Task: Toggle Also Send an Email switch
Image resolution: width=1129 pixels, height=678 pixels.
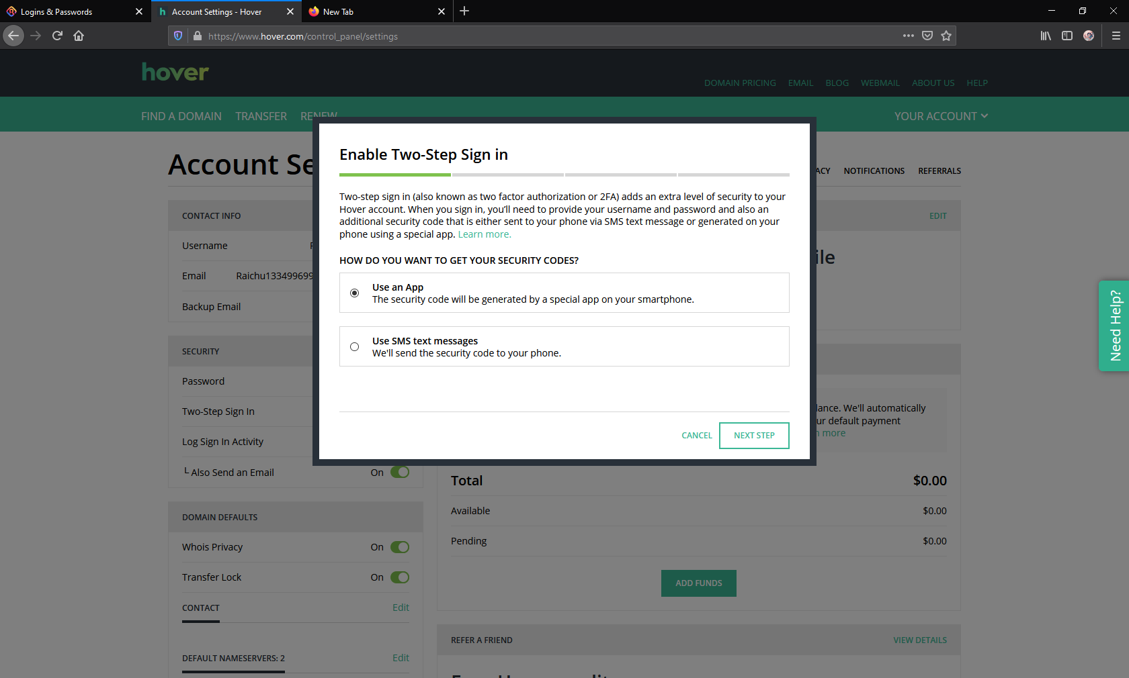Action: tap(400, 473)
